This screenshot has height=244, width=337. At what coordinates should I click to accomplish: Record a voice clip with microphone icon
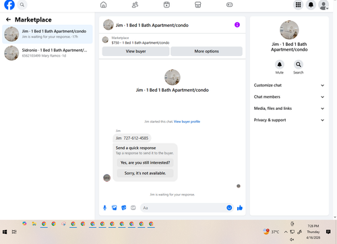pyautogui.click(x=104, y=208)
